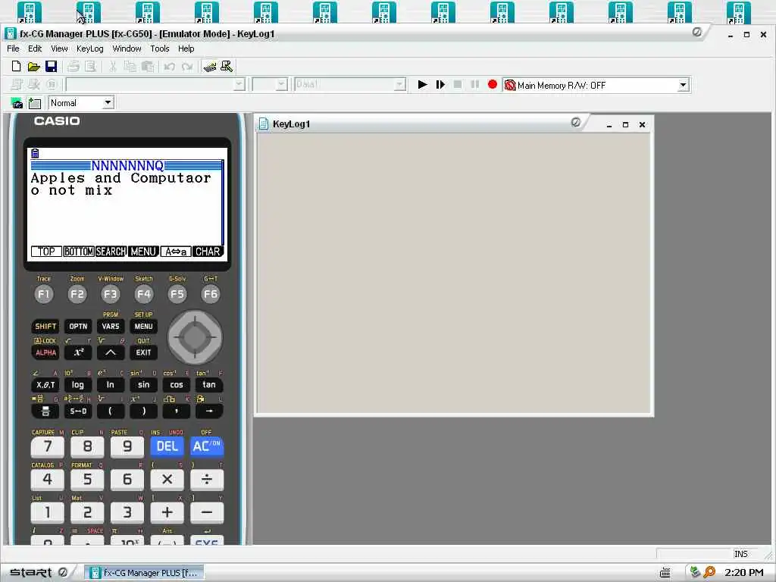Toggle the red Record button

pyautogui.click(x=493, y=85)
